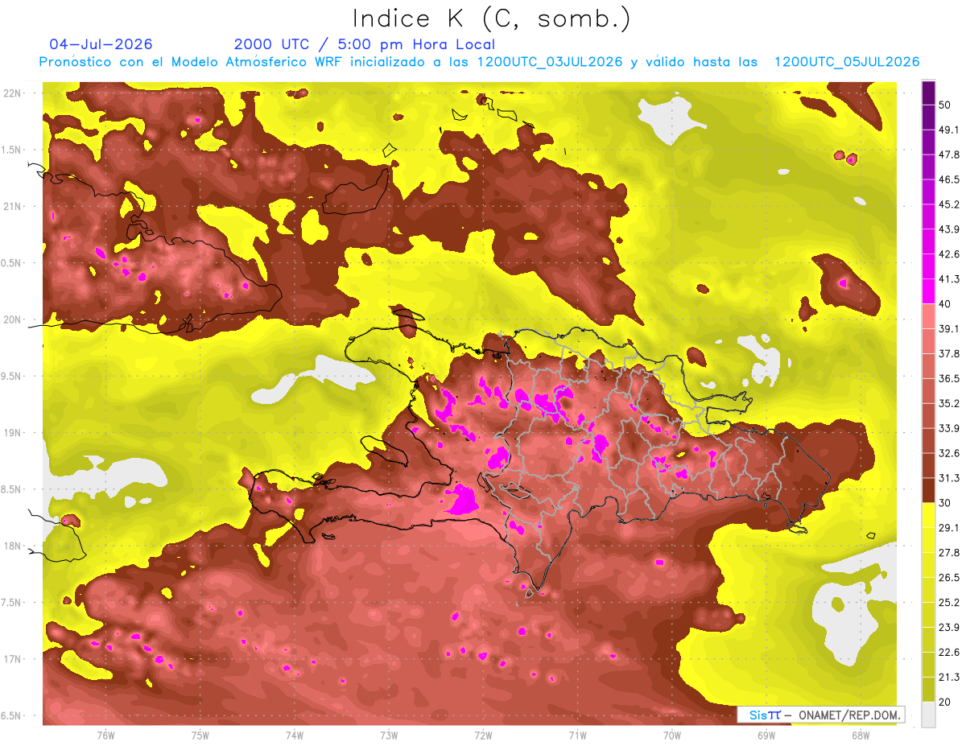Click the colorbar label "30"
The image size is (966, 746).
[x=946, y=503]
